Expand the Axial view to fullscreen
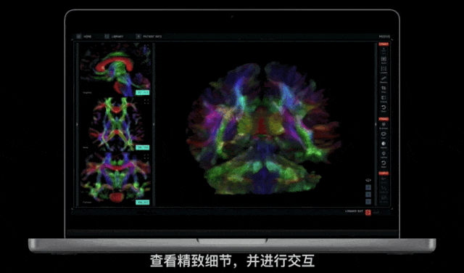464x273 pixels. tap(146, 102)
